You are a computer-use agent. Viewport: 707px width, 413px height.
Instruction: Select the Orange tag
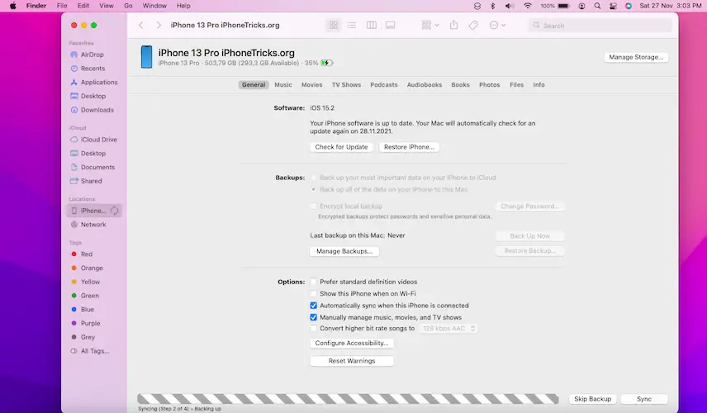pyautogui.click(x=93, y=268)
